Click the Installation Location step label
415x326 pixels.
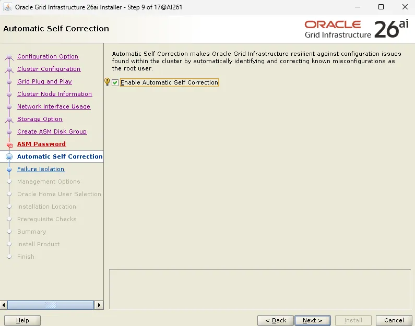[46, 207]
